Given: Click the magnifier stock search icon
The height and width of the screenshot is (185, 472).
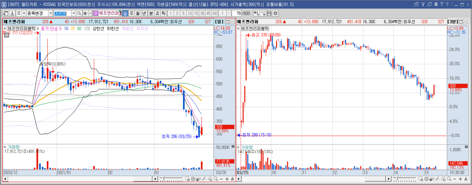Looking at the screenshot, I should tap(79, 13).
